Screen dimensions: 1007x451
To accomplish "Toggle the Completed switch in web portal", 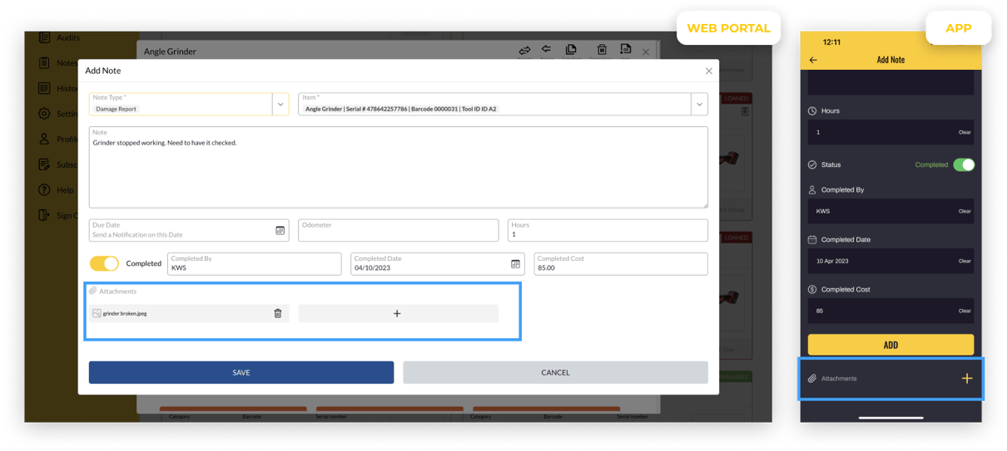I will pyautogui.click(x=105, y=263).
